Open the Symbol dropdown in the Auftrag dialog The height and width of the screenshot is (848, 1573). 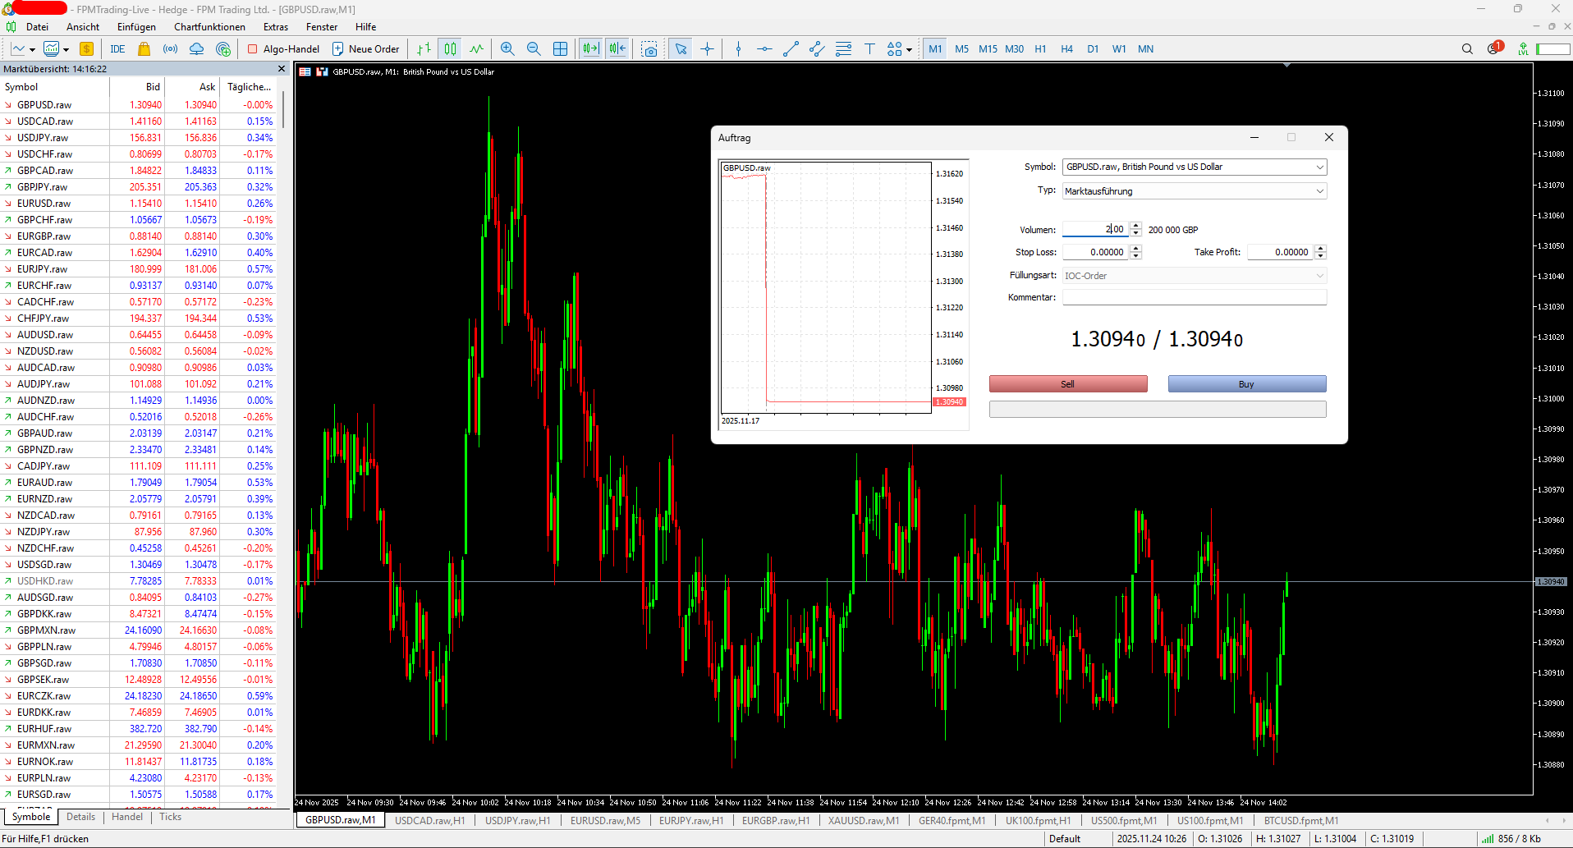(1319, 167)
